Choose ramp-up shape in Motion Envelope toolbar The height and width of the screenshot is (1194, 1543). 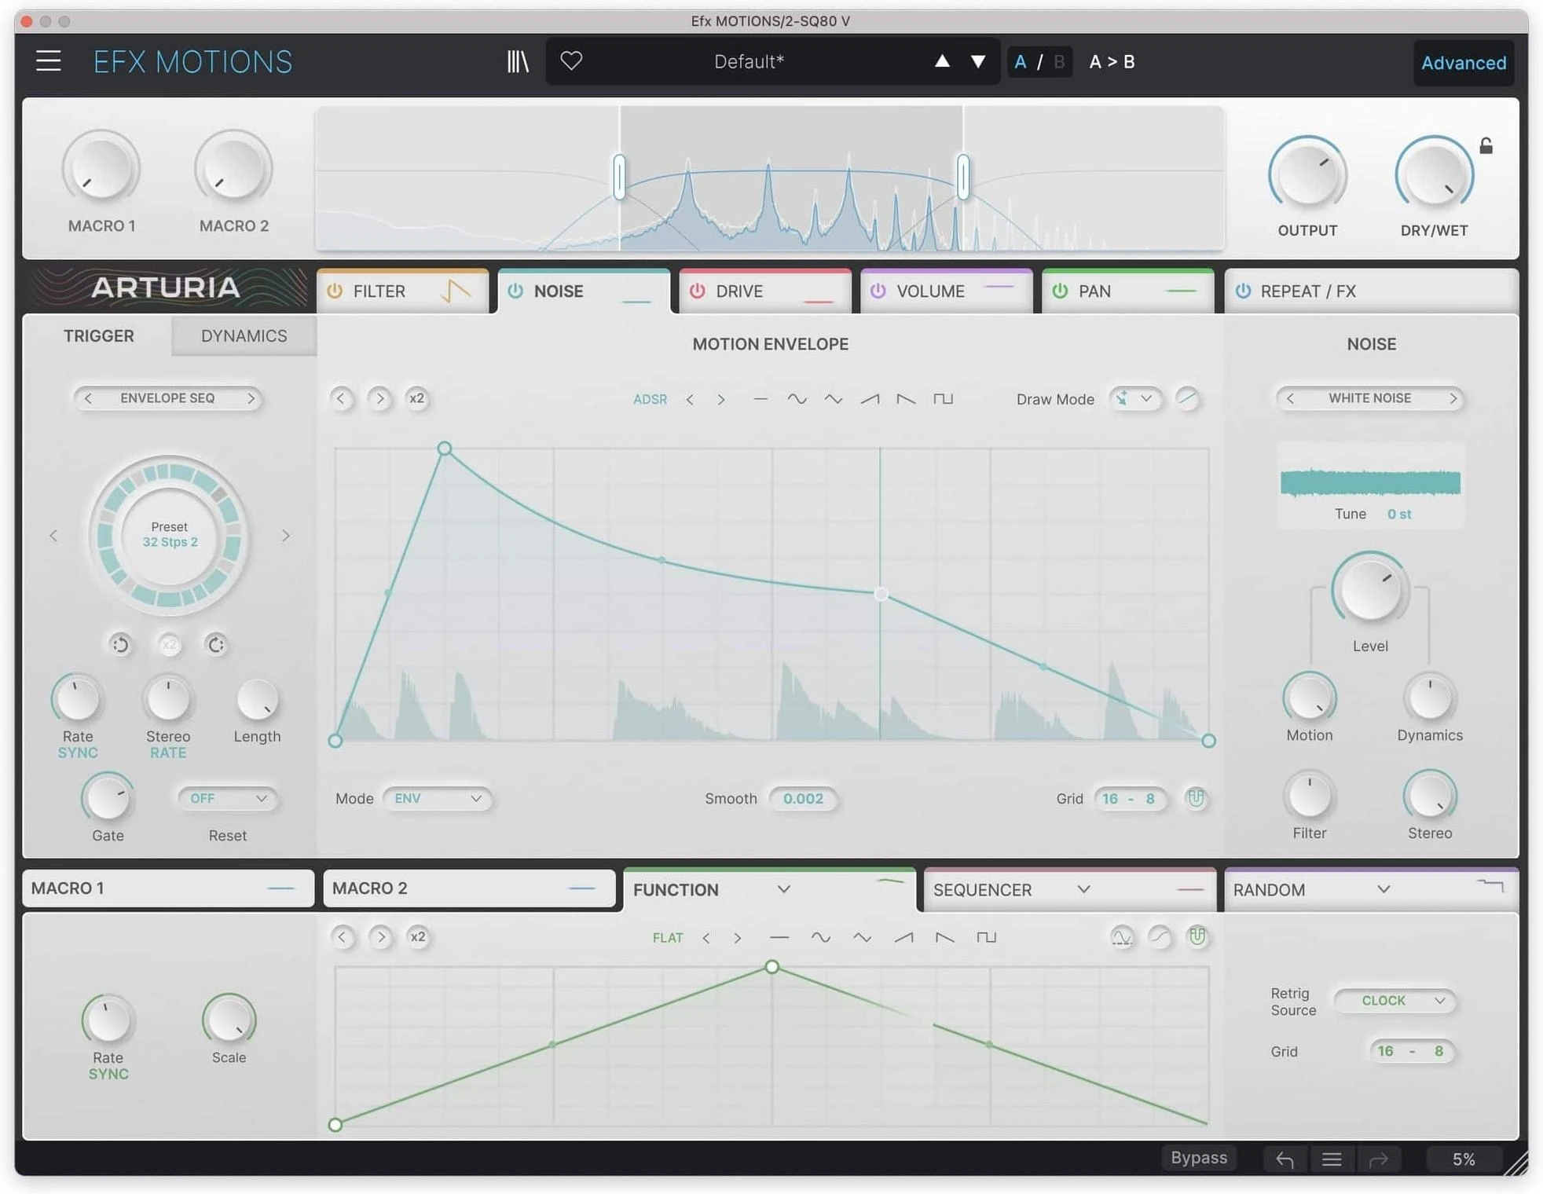pos(870,399)
